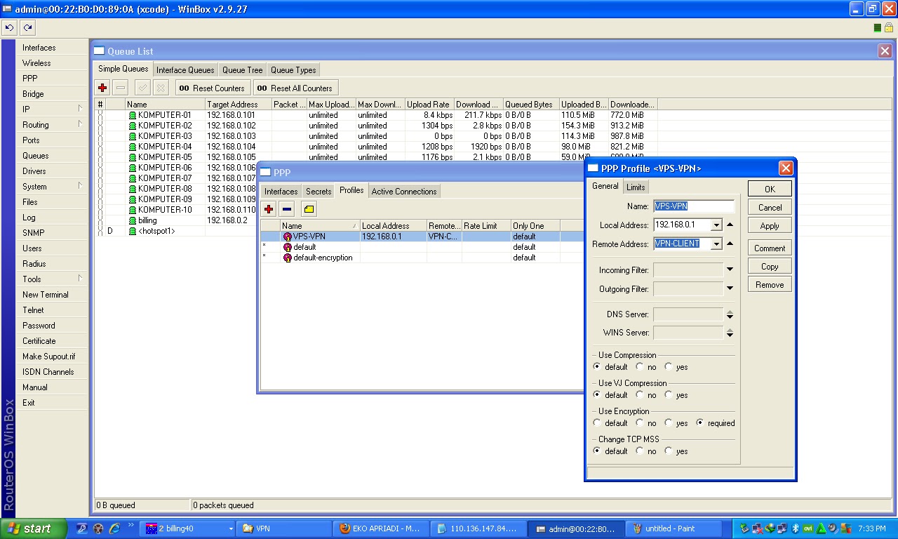This screenshot has width=898, height=539.
Task: Open the Local Address dropdown list
Action: 716,225
